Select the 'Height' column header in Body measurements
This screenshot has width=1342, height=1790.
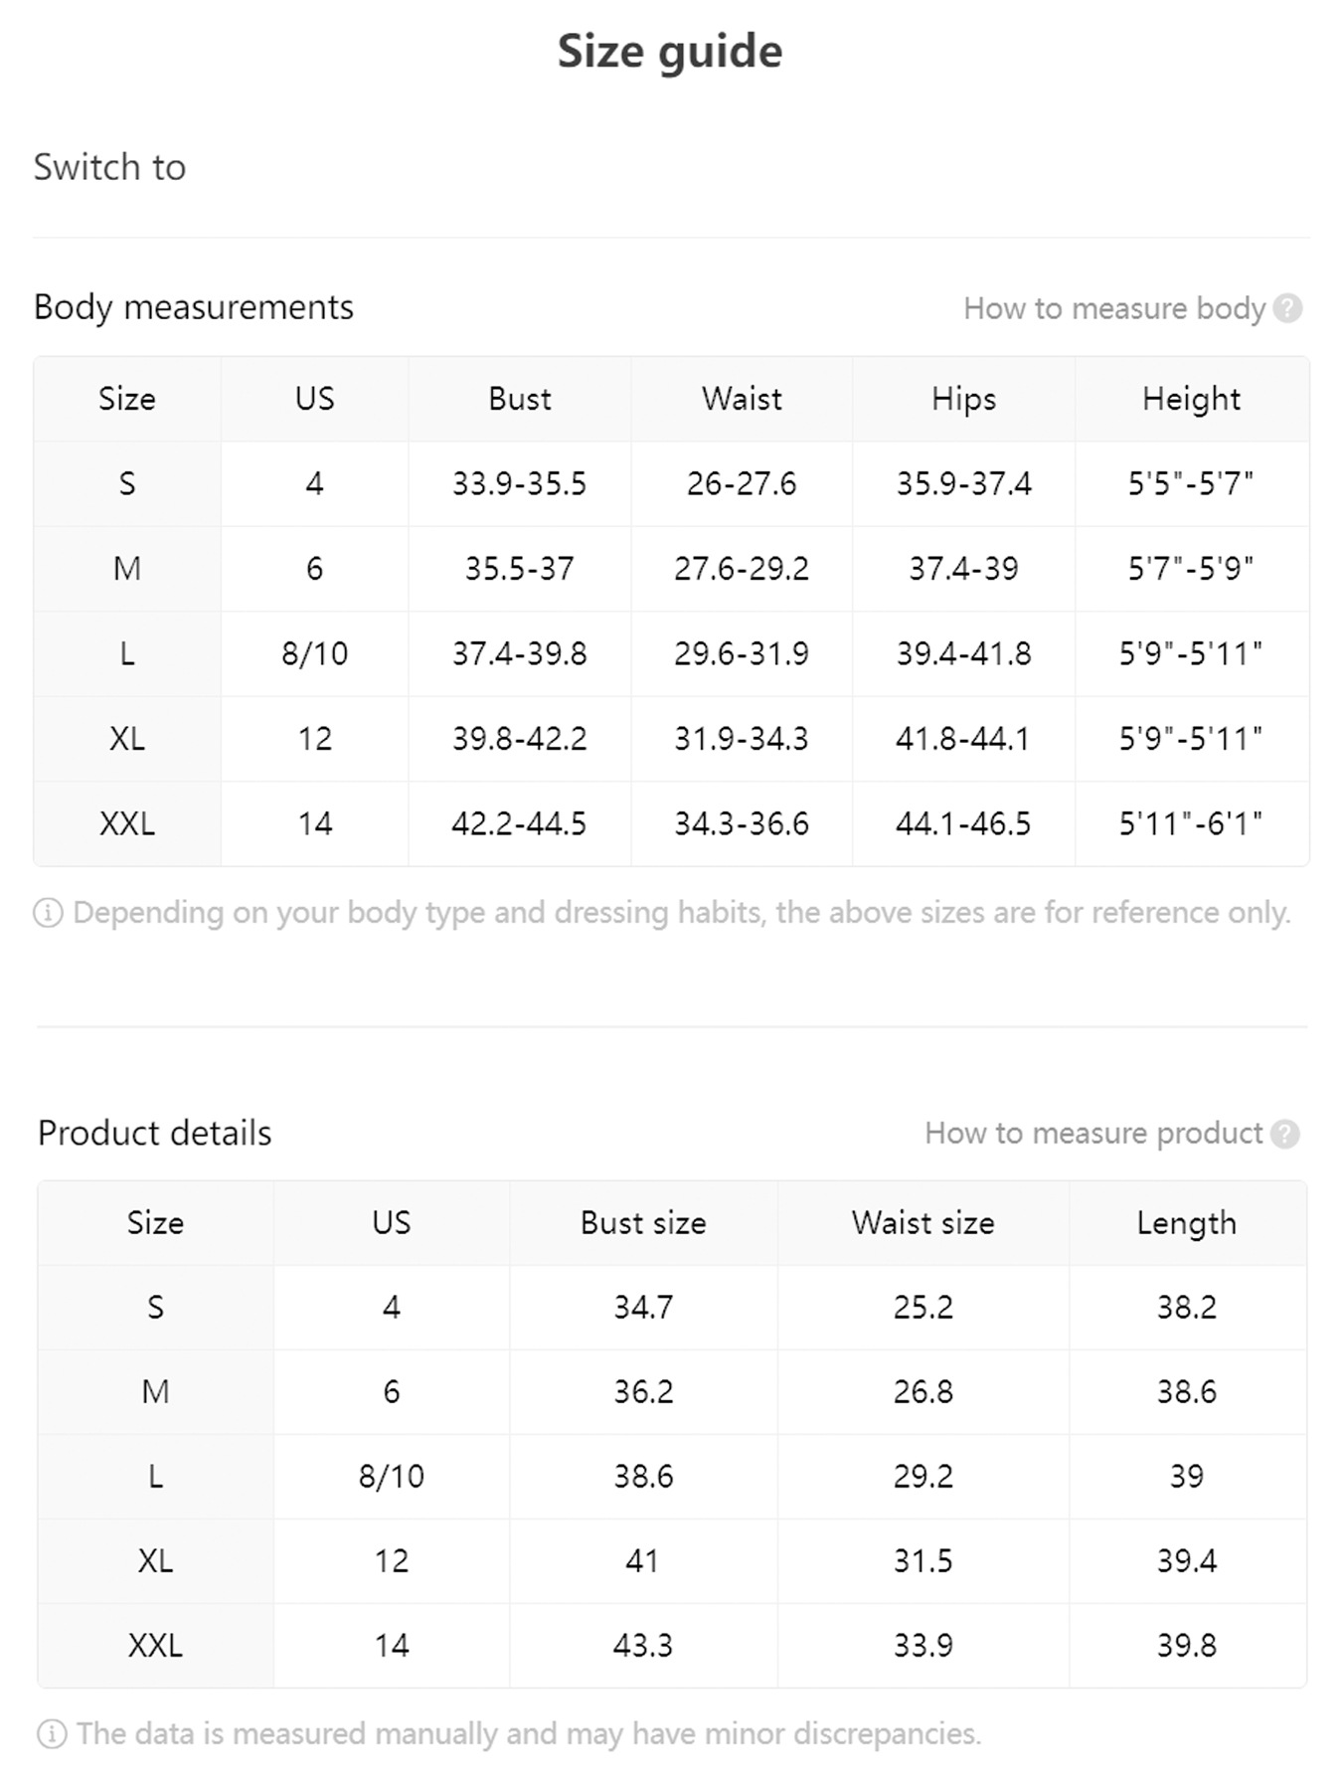click(x=1191, y=399)
